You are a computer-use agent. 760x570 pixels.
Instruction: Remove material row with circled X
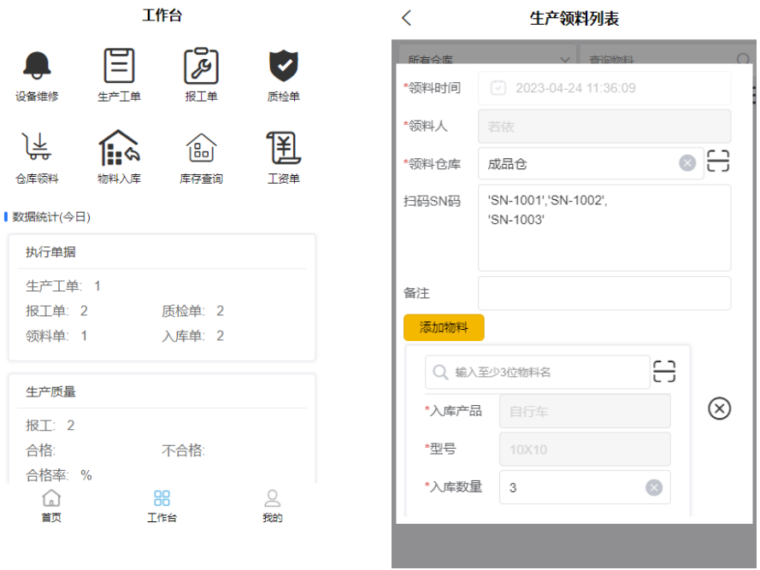click(719, 408)
